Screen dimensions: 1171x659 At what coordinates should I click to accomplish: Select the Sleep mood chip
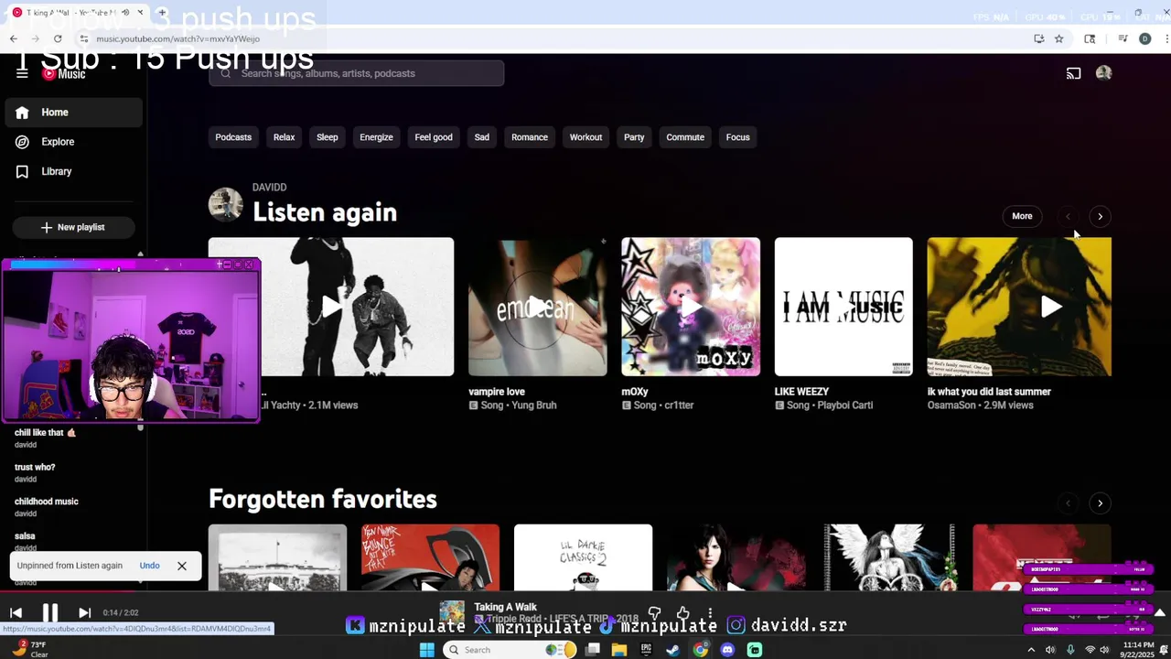tap(328, 137)
